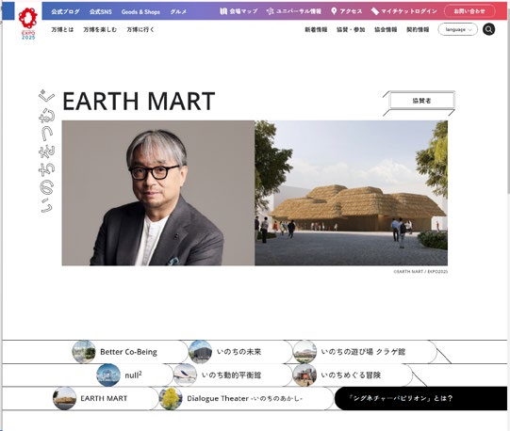Click null² round thumbnail

click(x=108, y=375)
